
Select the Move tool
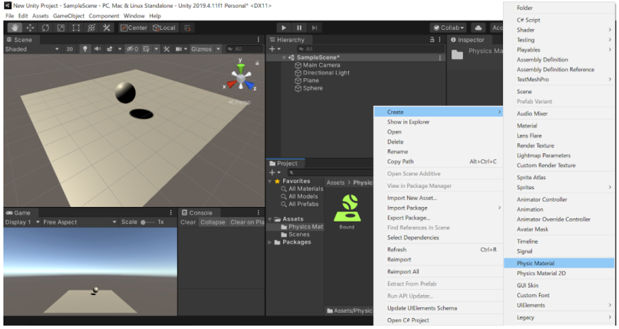30,28
